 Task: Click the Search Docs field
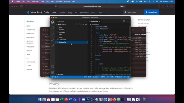[x=133, y=12]
